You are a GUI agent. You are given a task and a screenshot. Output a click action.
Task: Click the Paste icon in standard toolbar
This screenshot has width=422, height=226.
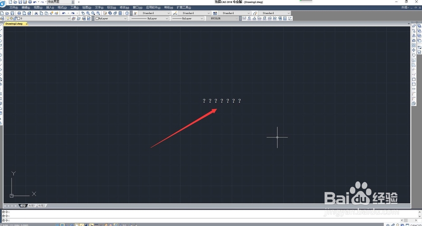tap(46, 13)
